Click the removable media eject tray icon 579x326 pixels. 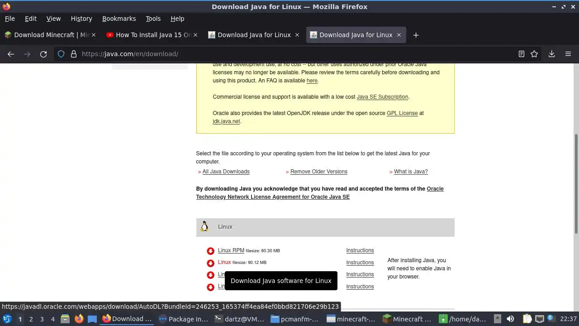497,319
